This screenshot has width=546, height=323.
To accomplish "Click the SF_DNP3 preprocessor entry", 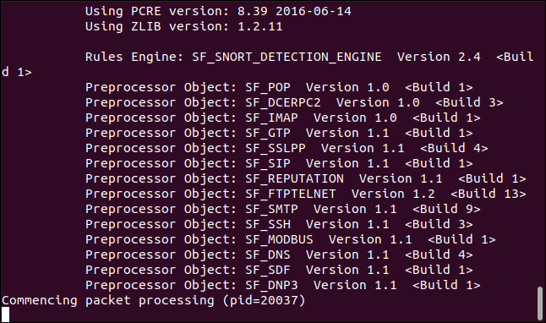I will click(x=283, y=285).
